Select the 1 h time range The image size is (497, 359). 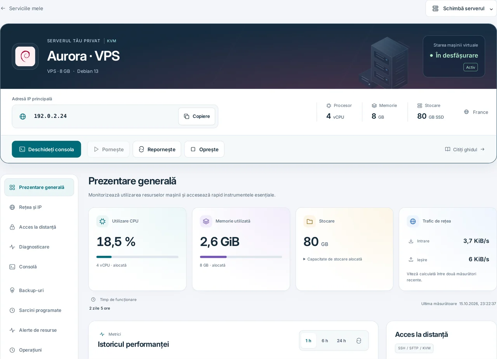coord(308,341)
